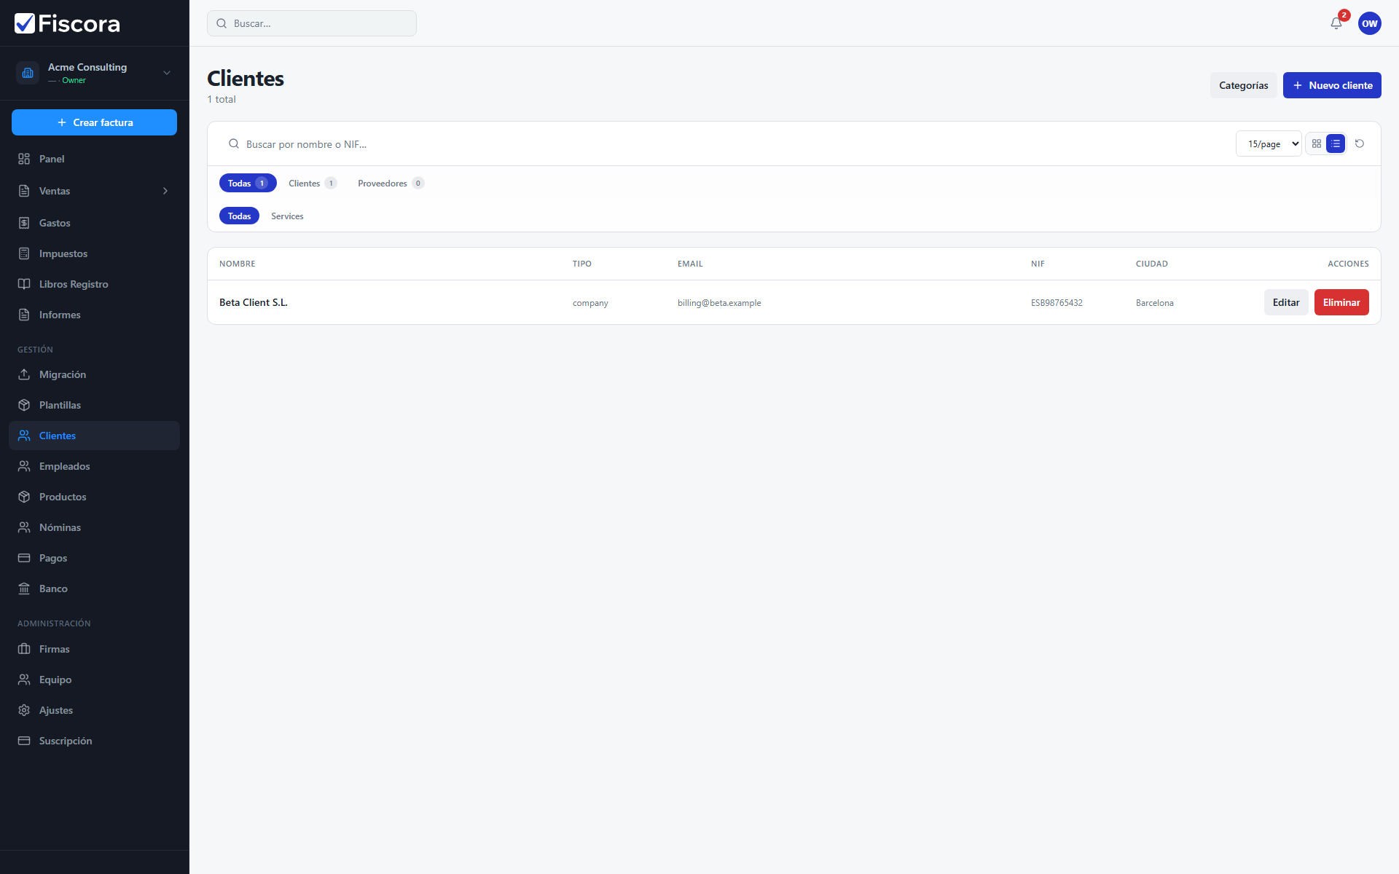This screenshot has width=1399, height=874.
Task: Switch to list view
Action: pyautogui.click(x=1335, y=143)
